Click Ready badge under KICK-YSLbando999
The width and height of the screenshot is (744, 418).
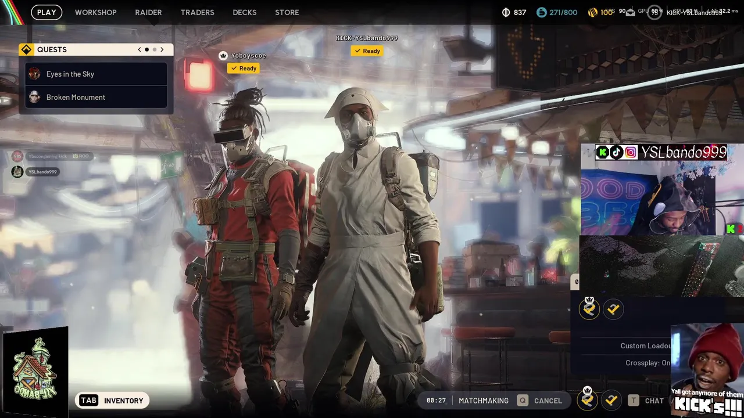(x=367, y=51)
